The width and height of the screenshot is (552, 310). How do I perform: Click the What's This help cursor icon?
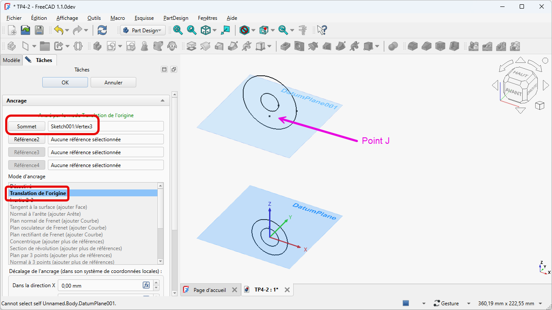click(322, 30)
